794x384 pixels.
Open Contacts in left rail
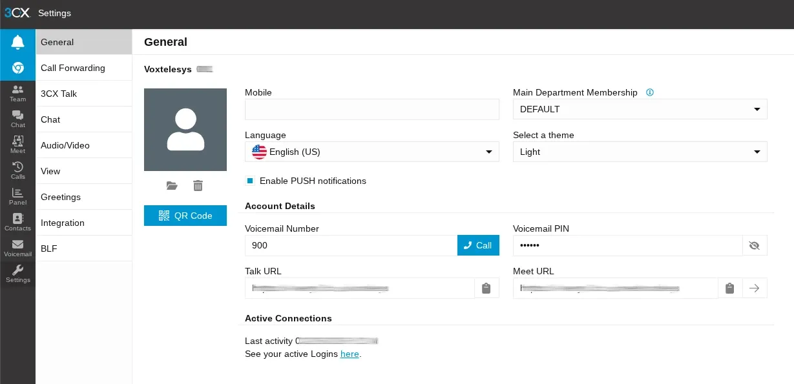[x=17, y=223]
